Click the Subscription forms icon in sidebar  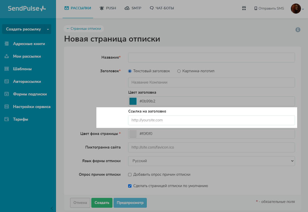[x=7, y=94]
